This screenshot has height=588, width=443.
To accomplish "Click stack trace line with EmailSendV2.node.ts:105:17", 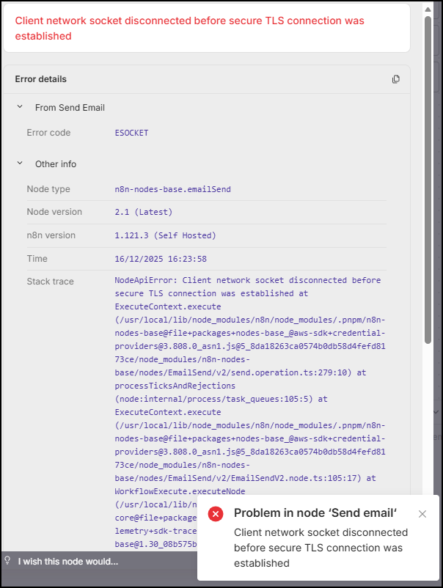I will click(x=245, y=478).
